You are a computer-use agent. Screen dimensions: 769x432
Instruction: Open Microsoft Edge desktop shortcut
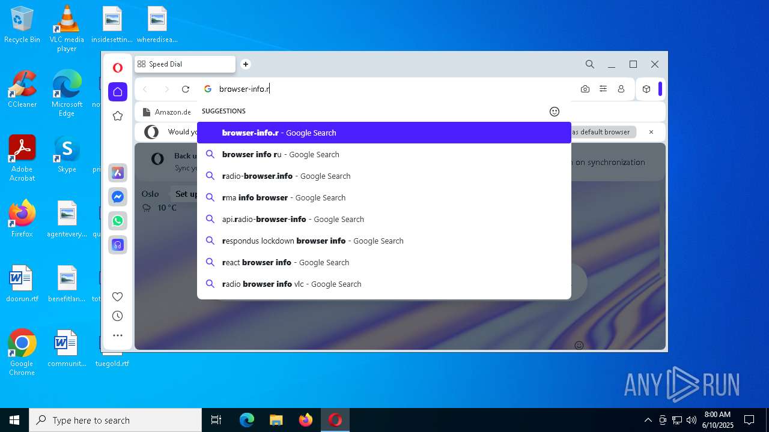coord(67,94)
